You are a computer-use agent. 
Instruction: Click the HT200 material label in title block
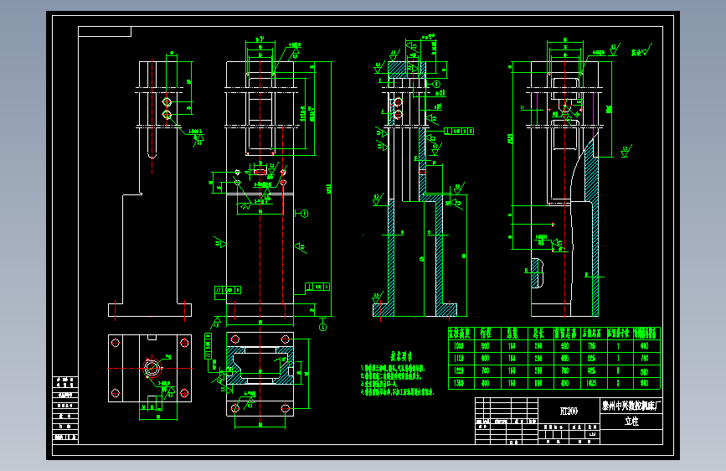[569, 411]
